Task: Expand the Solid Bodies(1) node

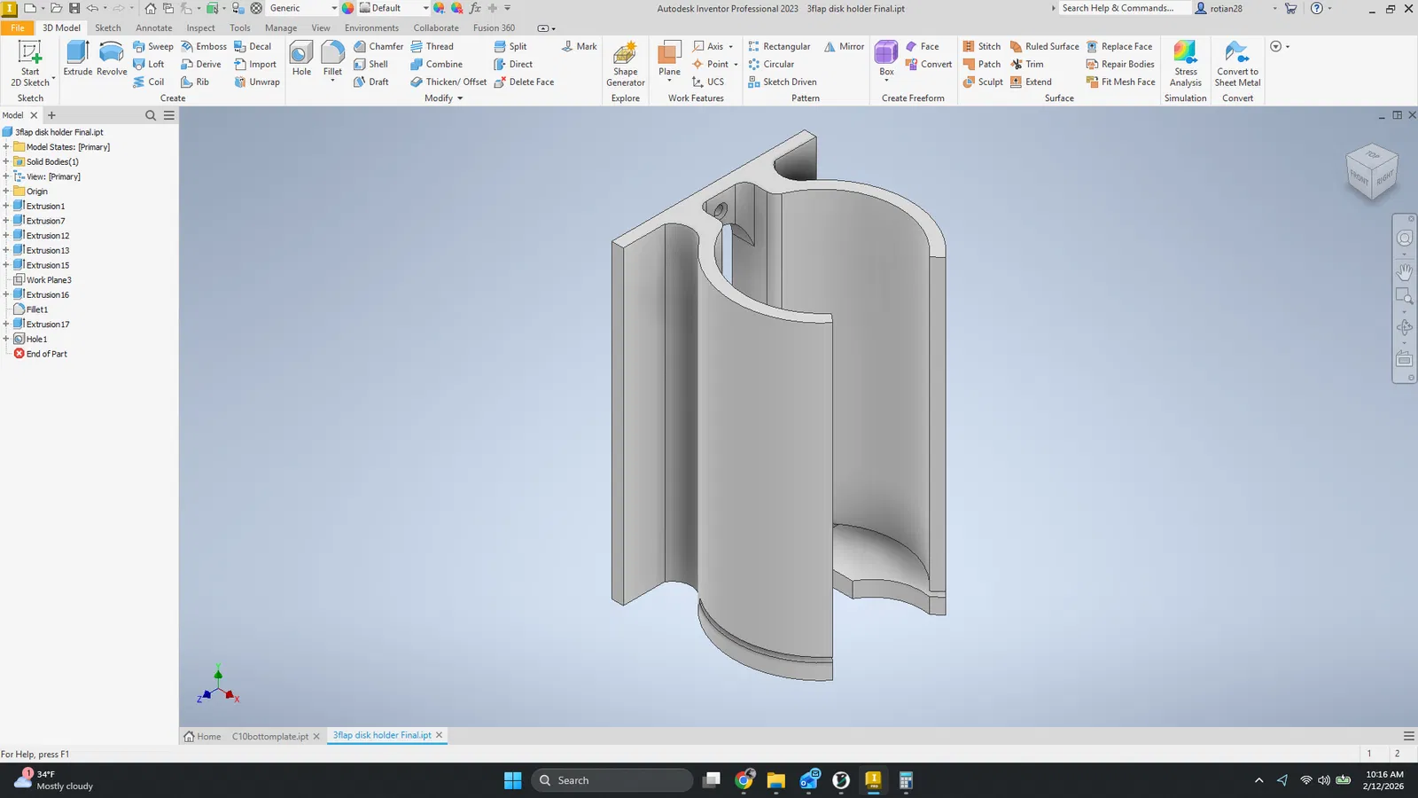Action: point(6,161)
